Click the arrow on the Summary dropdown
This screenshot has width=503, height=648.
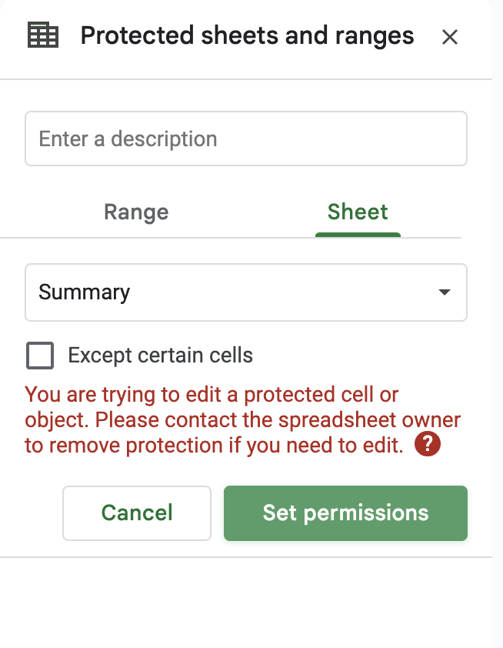click(444, 292)
